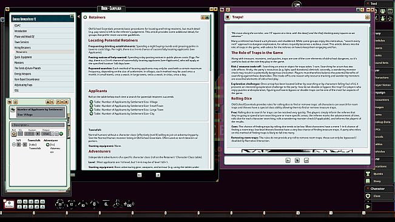Click the green play arrow in sidebar
Viewport: 395px width, 222px height.
click(x=368, y=207)
